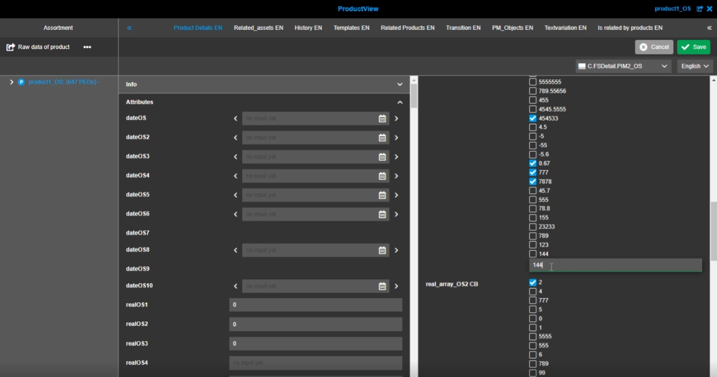Viewport: 717px width, 377px height.
Task: Open the three-dots menu beside Raw data
Action: [88, 47]
